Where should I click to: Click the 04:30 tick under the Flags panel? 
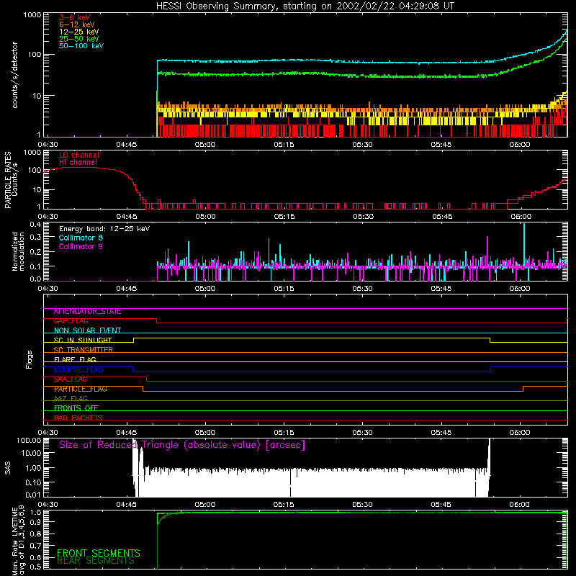[x=48, y=433]
